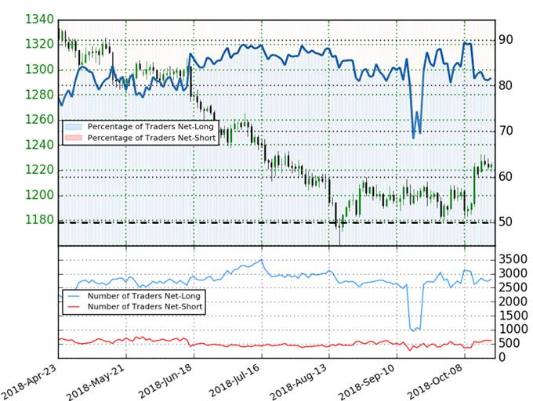Click the 0 traders axis label

502,357
